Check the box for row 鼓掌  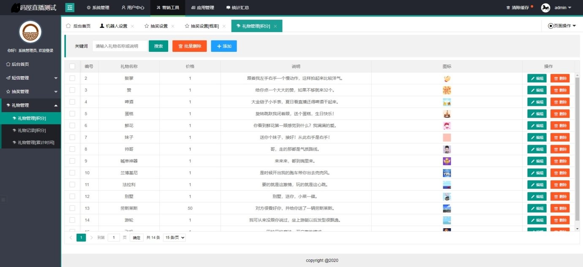click(72, 78)
